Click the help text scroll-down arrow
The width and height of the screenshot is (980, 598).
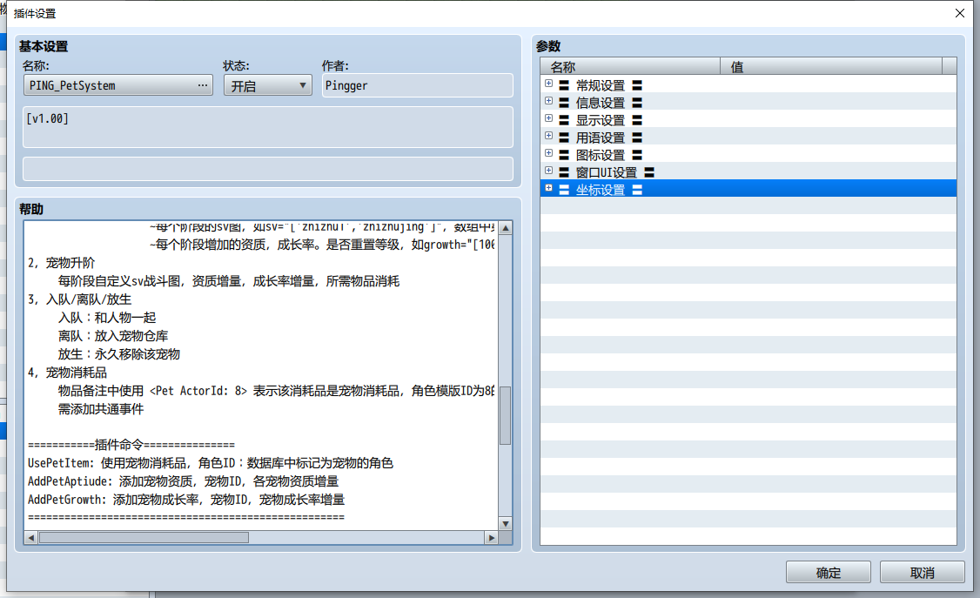pyautogui.click(x=506, y=524)
